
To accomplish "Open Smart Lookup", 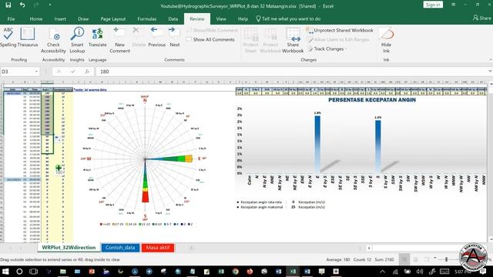I will pos(77,41).
